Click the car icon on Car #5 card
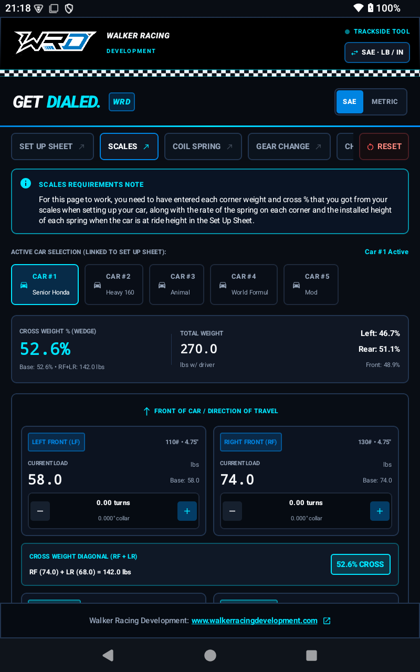 point(296,285)
